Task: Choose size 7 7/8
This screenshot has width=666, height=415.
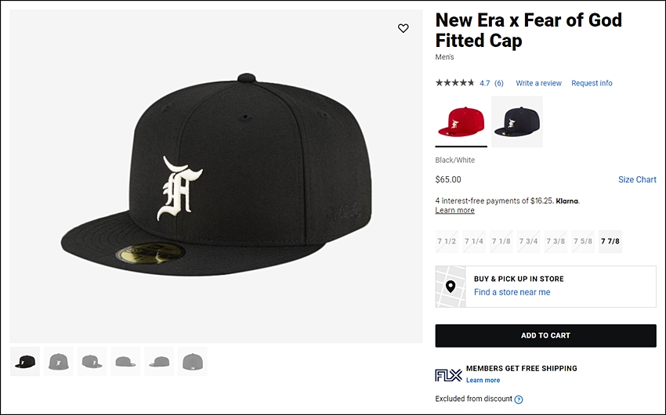Action: [610, 241]
